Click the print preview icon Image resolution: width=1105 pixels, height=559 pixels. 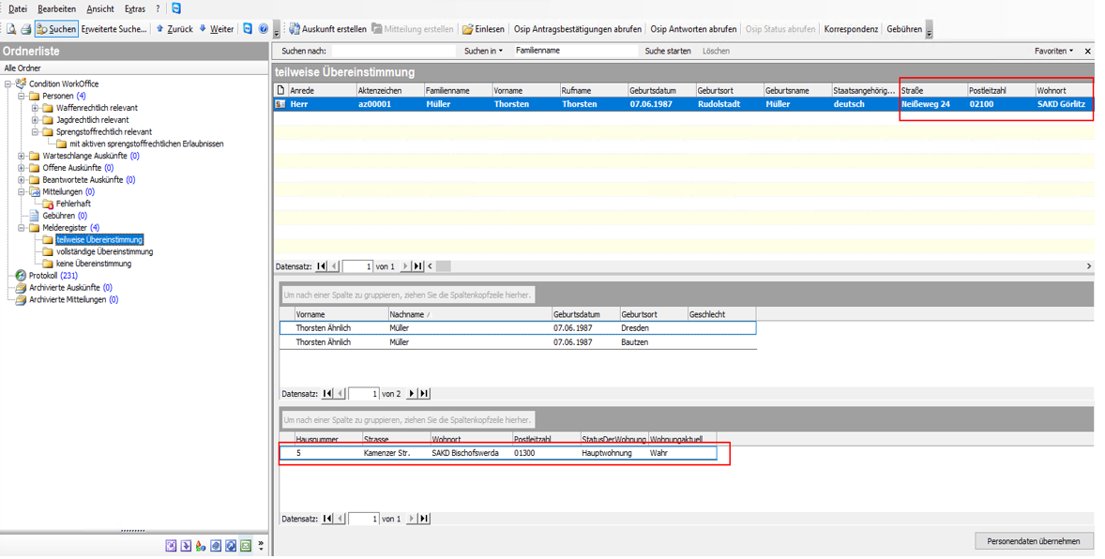[11, 30]
